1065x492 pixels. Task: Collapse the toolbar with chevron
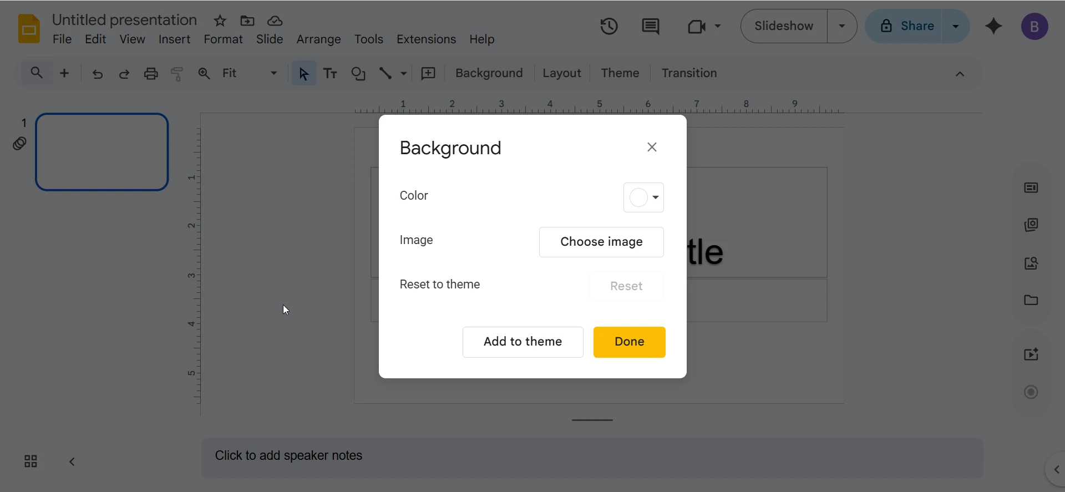pos(960,74)
